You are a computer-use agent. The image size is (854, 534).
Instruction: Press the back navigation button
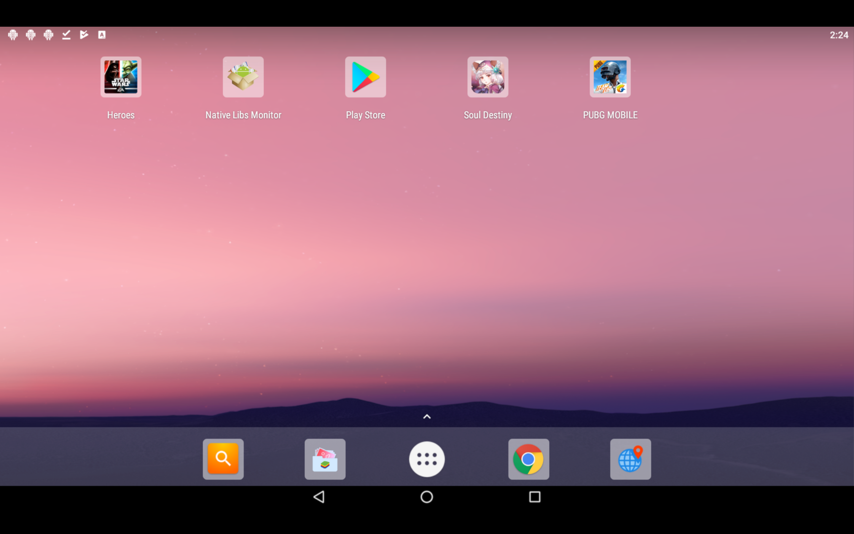pos(320,497)
